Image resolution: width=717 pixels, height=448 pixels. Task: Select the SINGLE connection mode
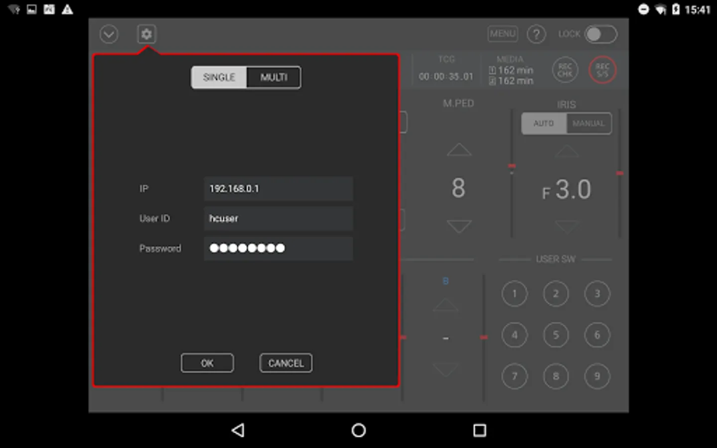(x=219, y=78)
